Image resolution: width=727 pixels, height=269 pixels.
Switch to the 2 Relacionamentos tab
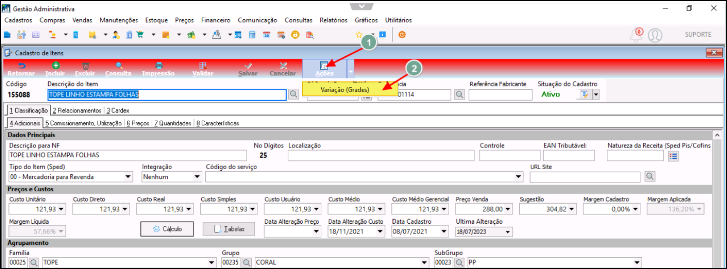tap(77, 110)
